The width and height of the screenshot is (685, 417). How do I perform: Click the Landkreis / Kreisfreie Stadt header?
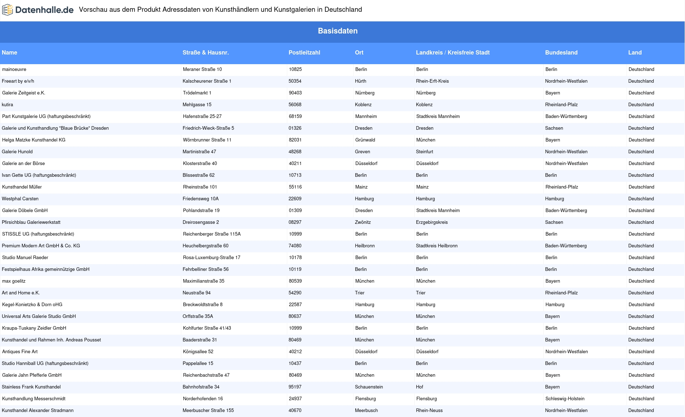(x=453, y=53)
